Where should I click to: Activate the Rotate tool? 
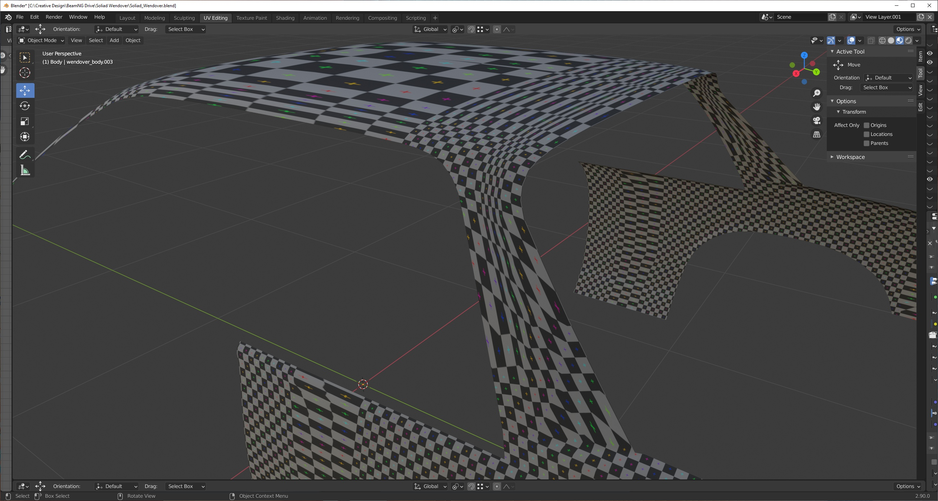point(25,106)
